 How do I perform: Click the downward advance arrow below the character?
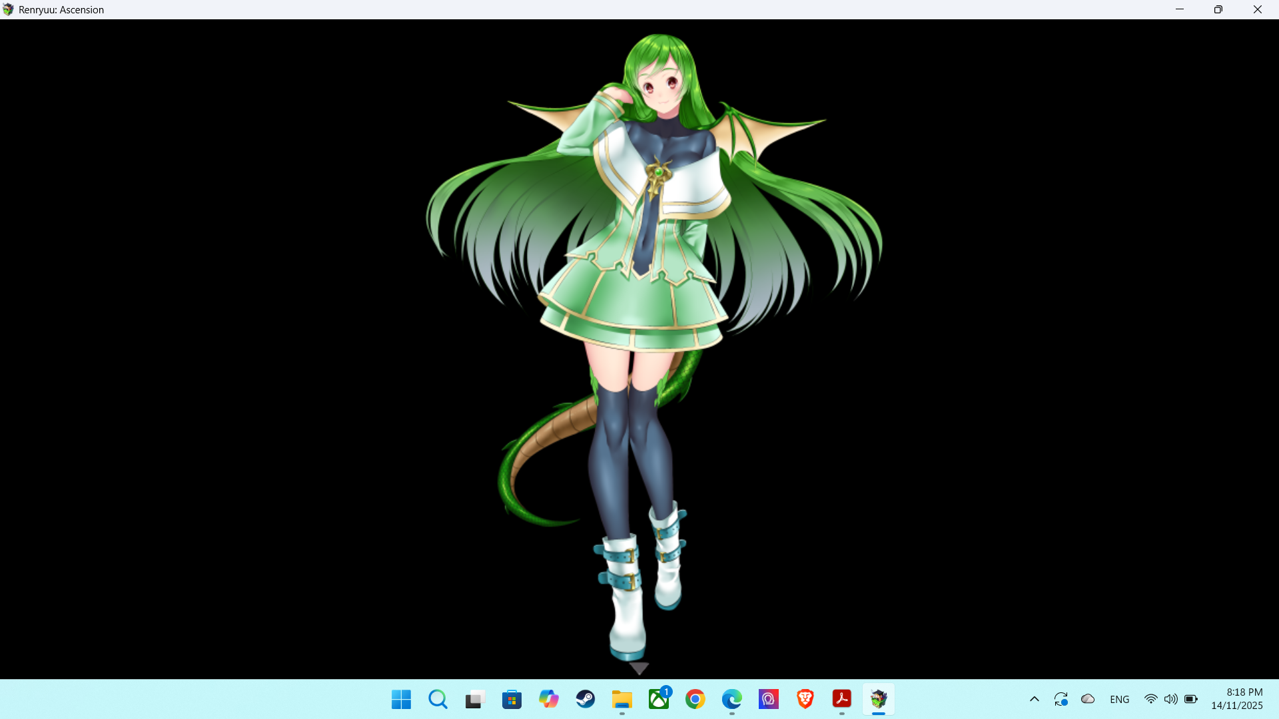[x=639, y=668]
